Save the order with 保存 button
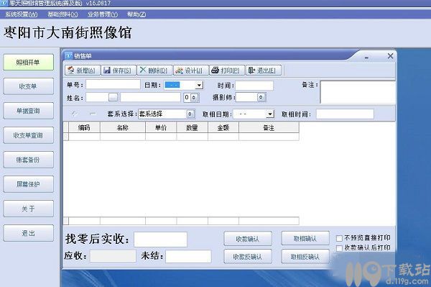The image size is (431, 287). pyautogui.click(x=119, y=70)
